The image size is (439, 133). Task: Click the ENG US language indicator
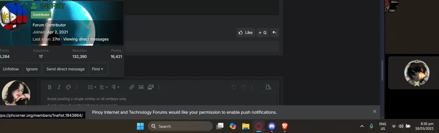pos(383,126)
